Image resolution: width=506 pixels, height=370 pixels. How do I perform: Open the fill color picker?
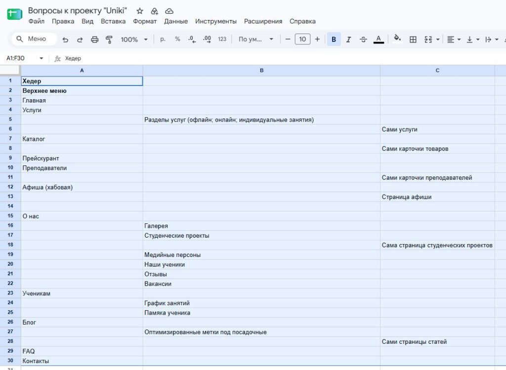pyautogui.click(x=398, y=39)
